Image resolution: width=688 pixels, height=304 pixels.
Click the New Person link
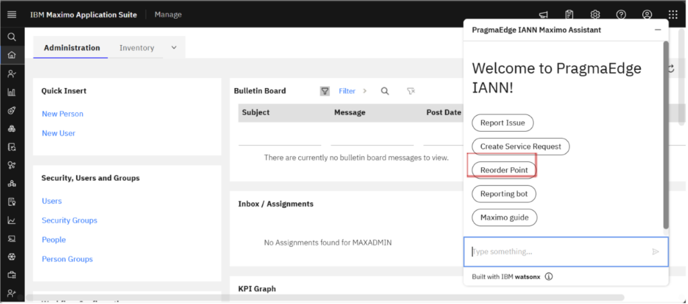tap(62, 114)
